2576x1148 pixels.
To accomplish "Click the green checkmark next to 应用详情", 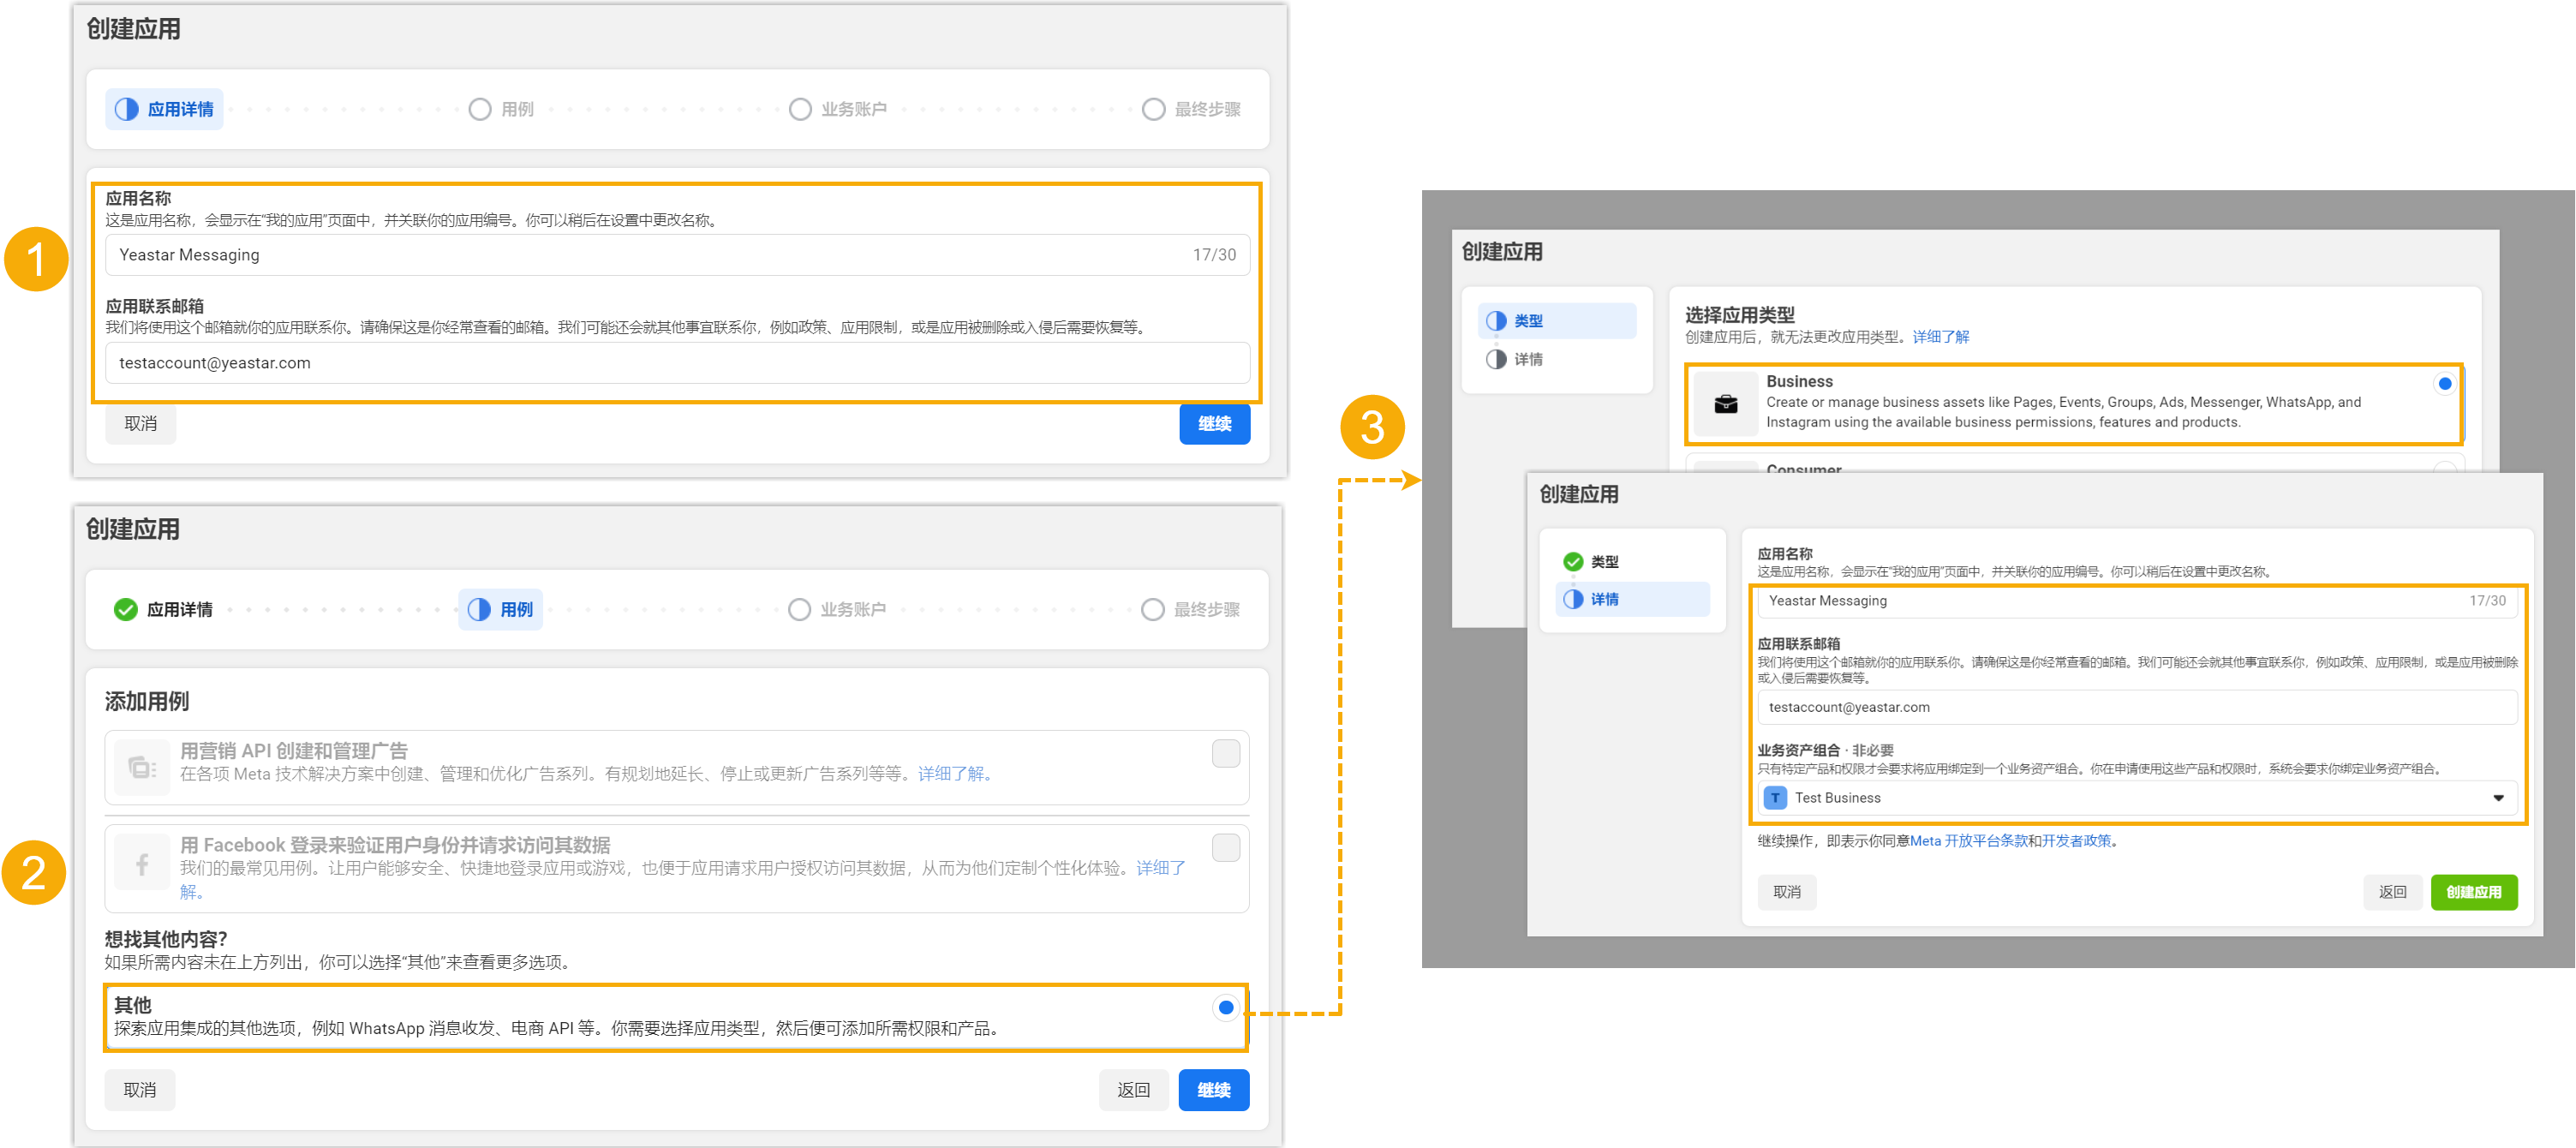I will coord(125,609).
